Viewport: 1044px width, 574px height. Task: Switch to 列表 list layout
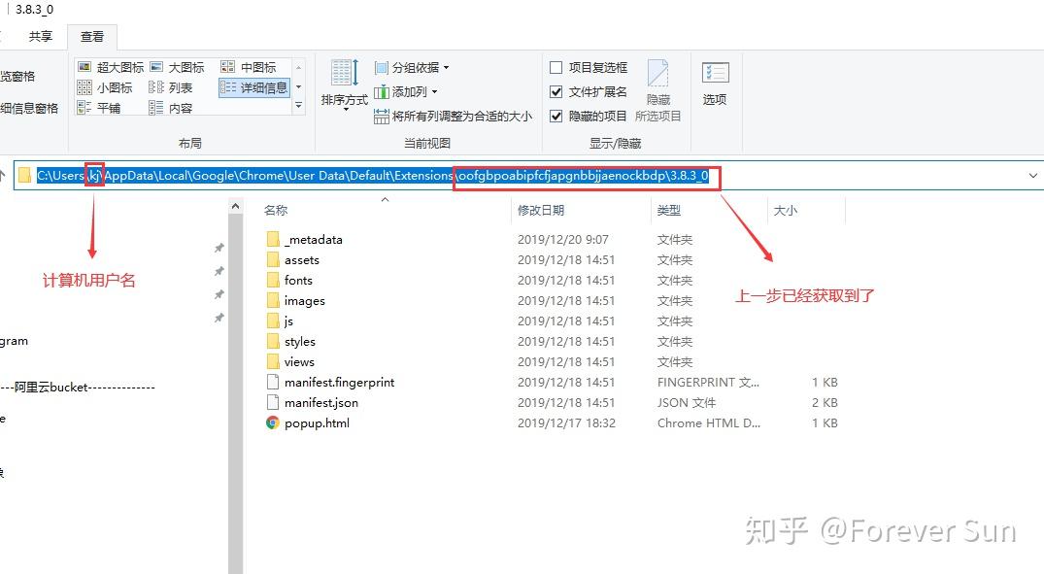(x=171, y=87)
